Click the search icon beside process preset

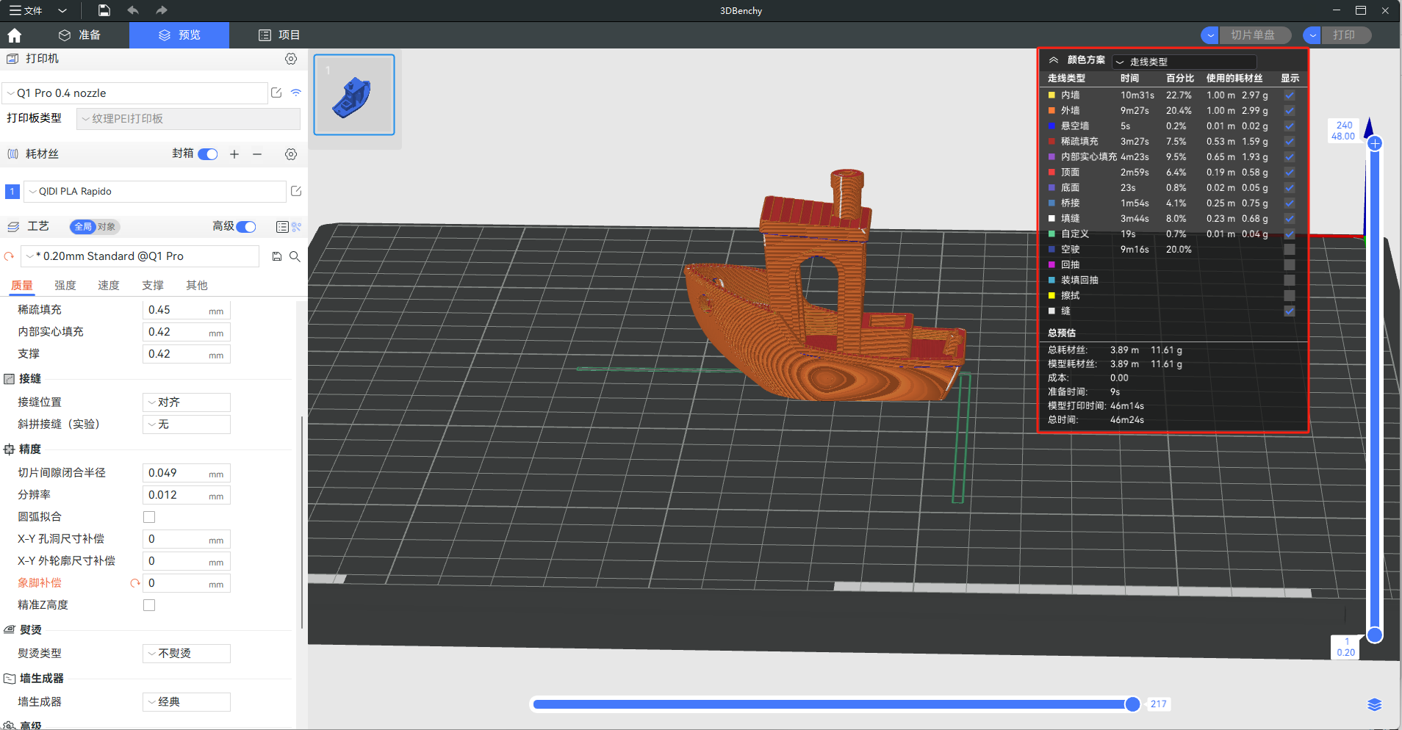coord(295,256)
